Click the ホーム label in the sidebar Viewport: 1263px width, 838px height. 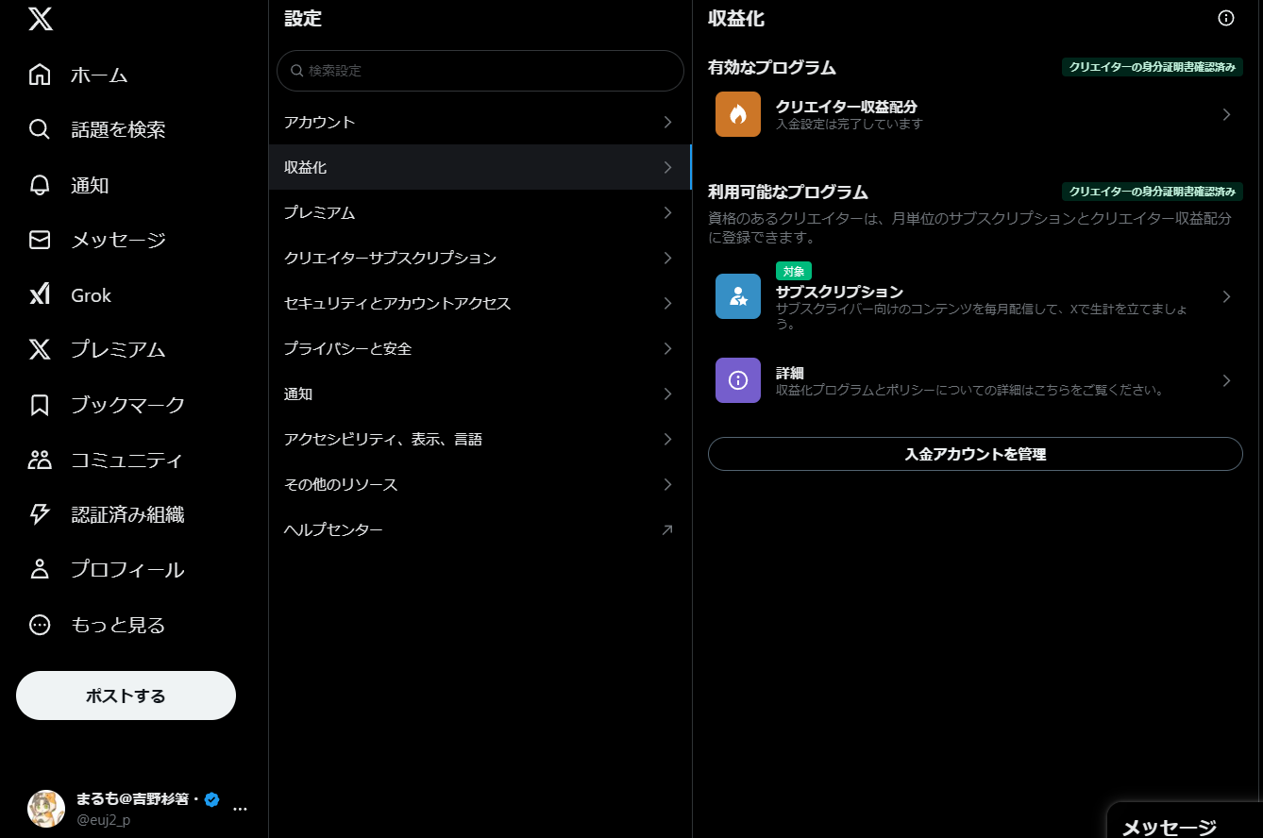tap(99, 75)
